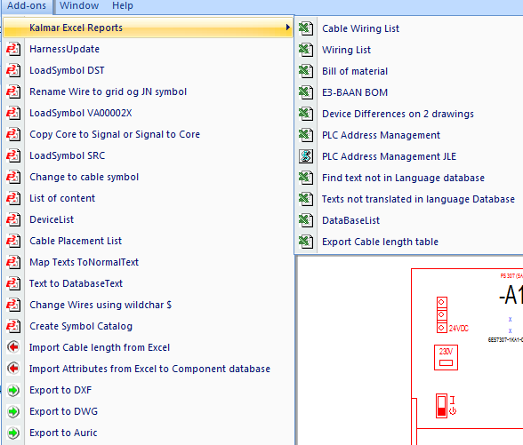Select Map Texts ToNormalText
The width and height of the screenshot is (523, 445).
[x=148, y=263]
